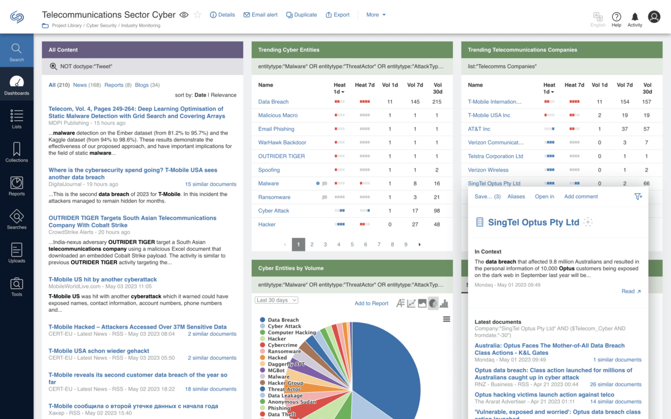
Task: Show the All (210) content tab
Action: coord(59,85)
